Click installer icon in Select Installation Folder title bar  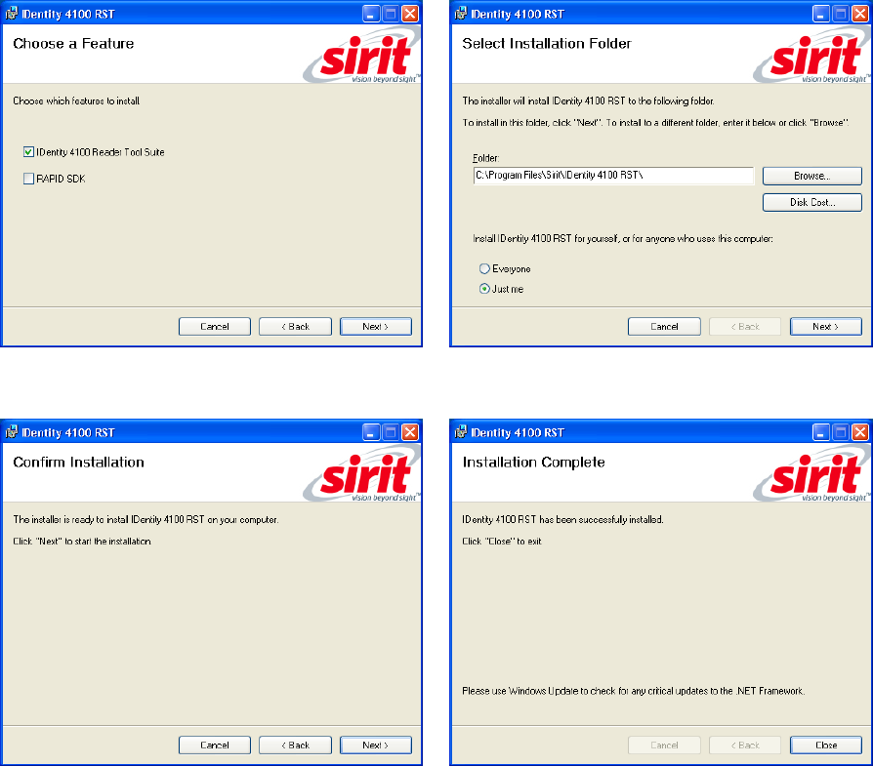click(461, 14)
